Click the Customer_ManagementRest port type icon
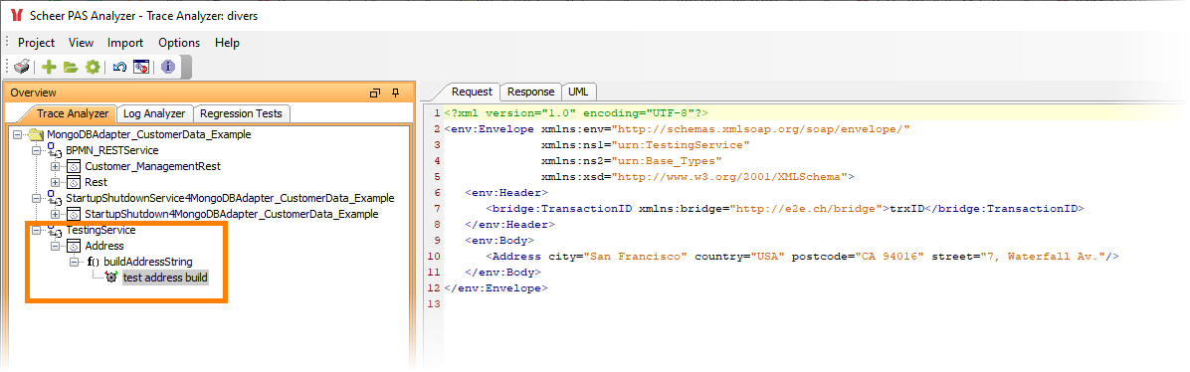This screenshot has width=1190, height=372. [75, 166]
